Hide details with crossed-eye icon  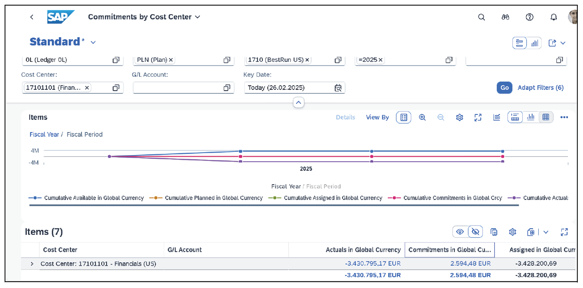tap(476, 232)
